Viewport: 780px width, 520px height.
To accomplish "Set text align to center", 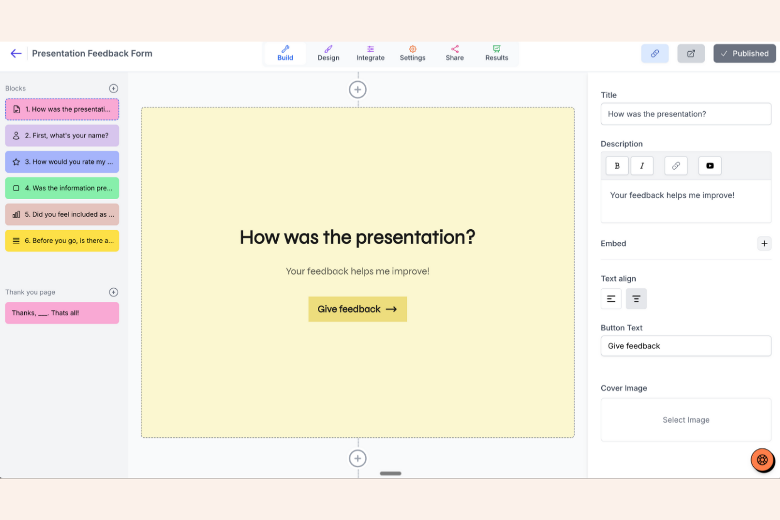I will pyautogui.click(x=636, y=298).
